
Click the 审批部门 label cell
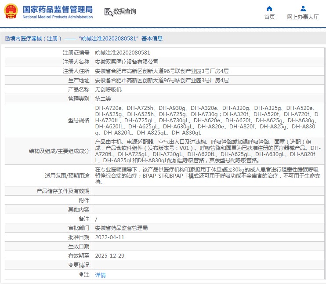79,228
